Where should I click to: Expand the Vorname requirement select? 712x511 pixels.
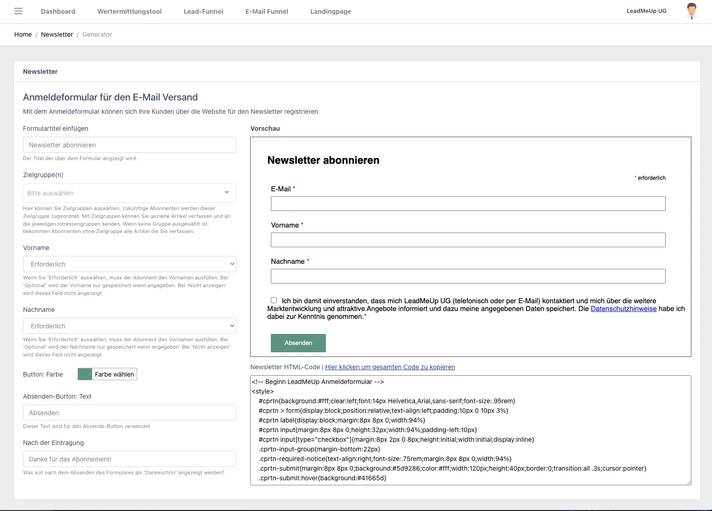(x=129, y=264)
